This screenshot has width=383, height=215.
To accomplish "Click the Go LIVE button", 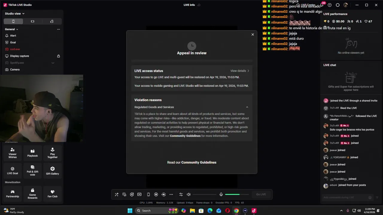I will [261, 194].
